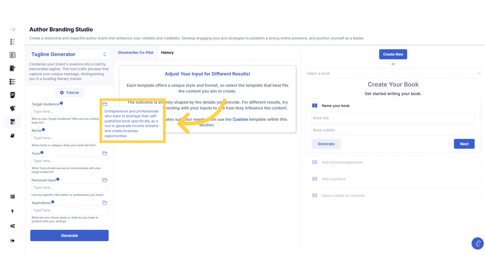Switch to the History tab
This screenshot has width=485, height=272.
(x=167, y=53)
